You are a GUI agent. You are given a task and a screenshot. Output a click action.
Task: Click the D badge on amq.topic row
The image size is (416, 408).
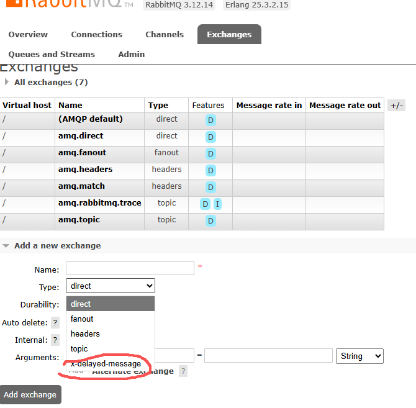pyautogui.click(x=210, y=220)
